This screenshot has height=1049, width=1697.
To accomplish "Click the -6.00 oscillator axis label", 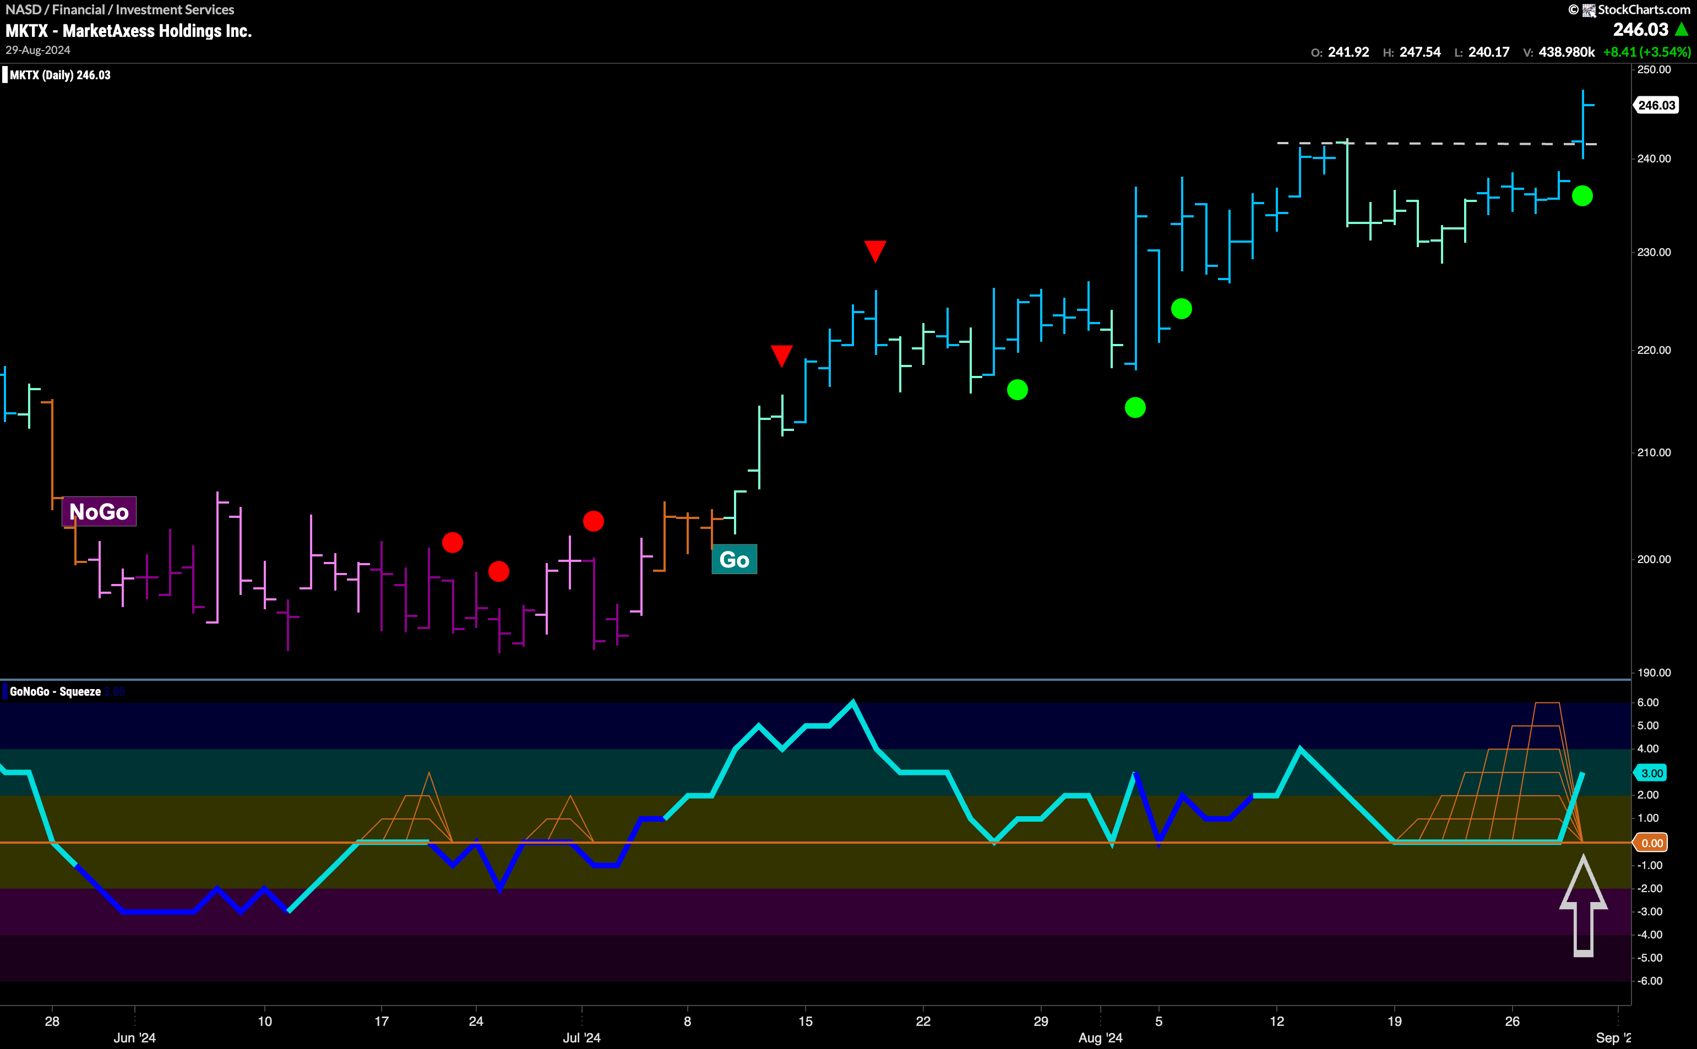I will pos(1649,981).
